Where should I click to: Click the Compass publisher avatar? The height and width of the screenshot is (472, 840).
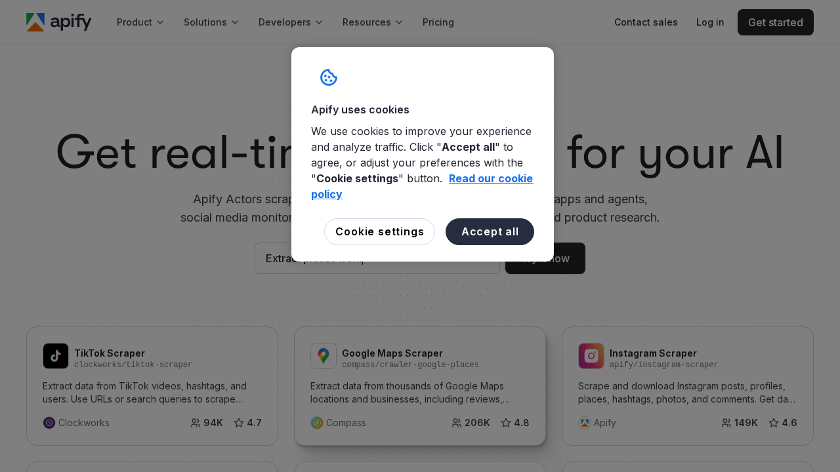click(316, 423)
